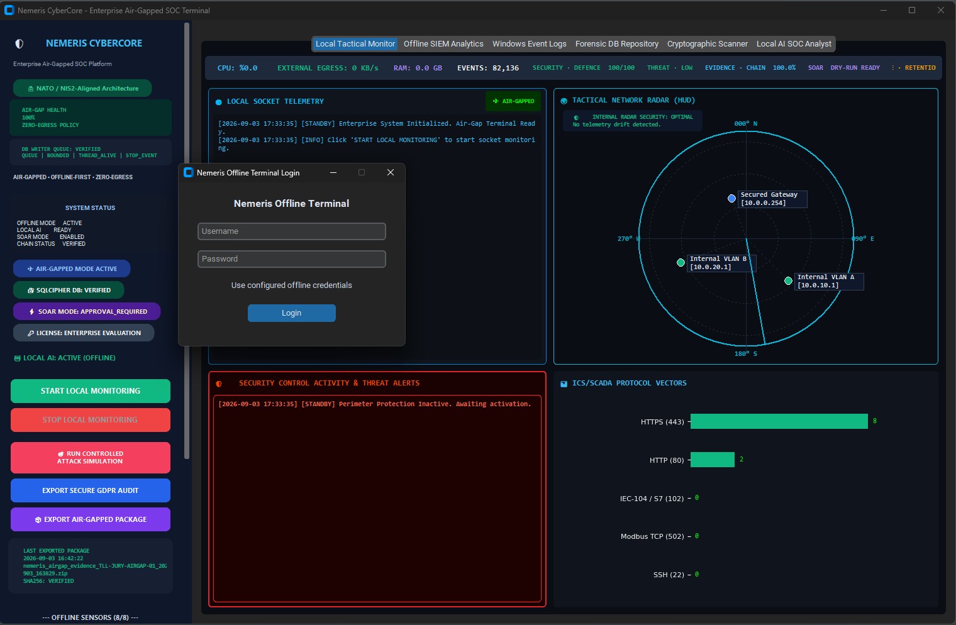Screen dimensions: 956x625
Task: Click the Login button
Action: coord(291,313)
